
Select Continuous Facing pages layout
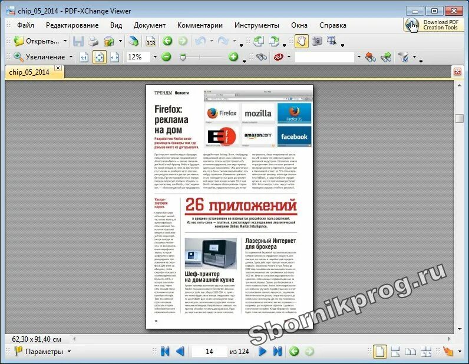pos(426,352)
